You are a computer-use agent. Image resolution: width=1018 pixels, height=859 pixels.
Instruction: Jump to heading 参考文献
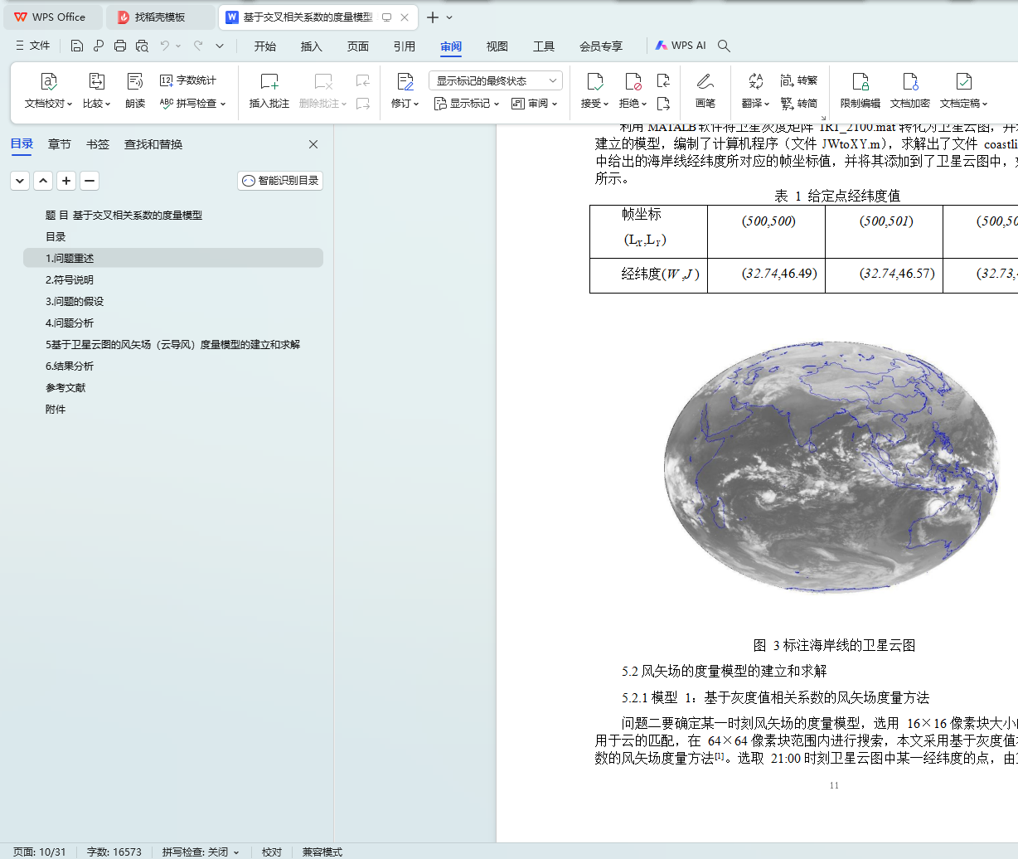(x=65, y=387)
